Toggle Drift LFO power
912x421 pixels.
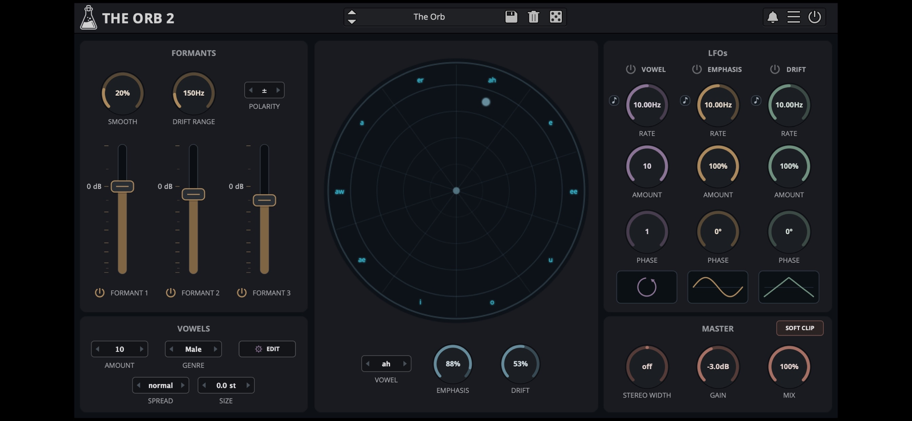pyautogui.click(x=774, y=69)
